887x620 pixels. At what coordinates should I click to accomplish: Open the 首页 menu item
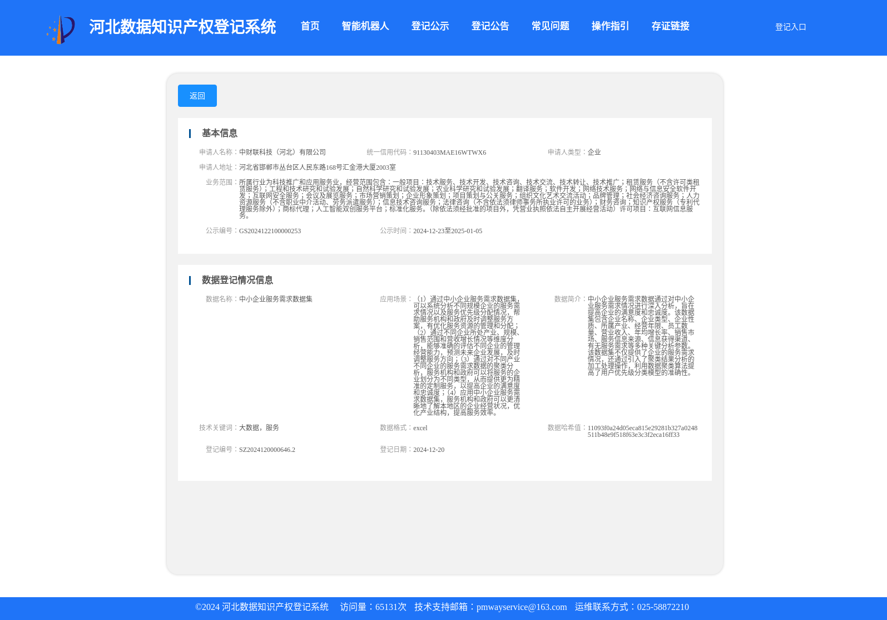(x=310, y=26)
